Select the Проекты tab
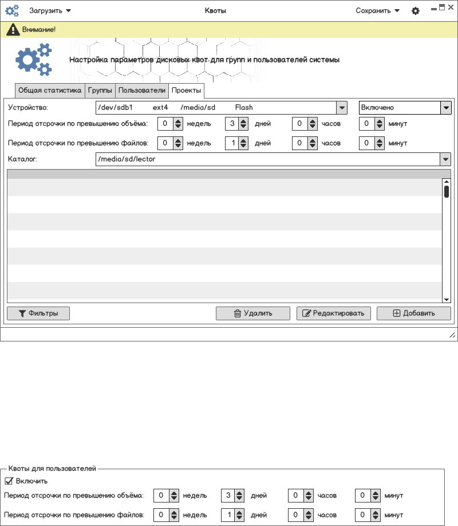Screen dimensions: 458x526 (187, 91)
